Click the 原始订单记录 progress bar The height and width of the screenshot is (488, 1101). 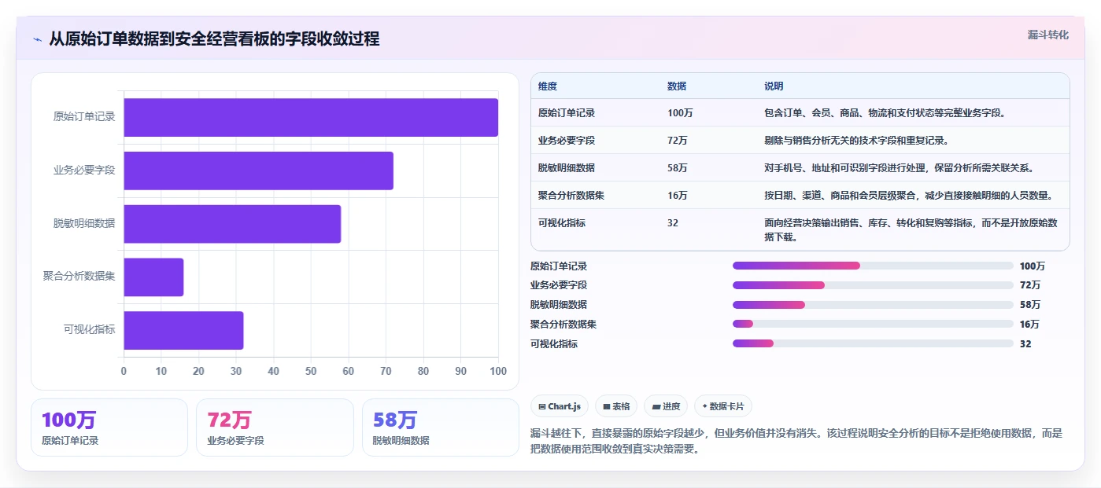tap(873, 266)
